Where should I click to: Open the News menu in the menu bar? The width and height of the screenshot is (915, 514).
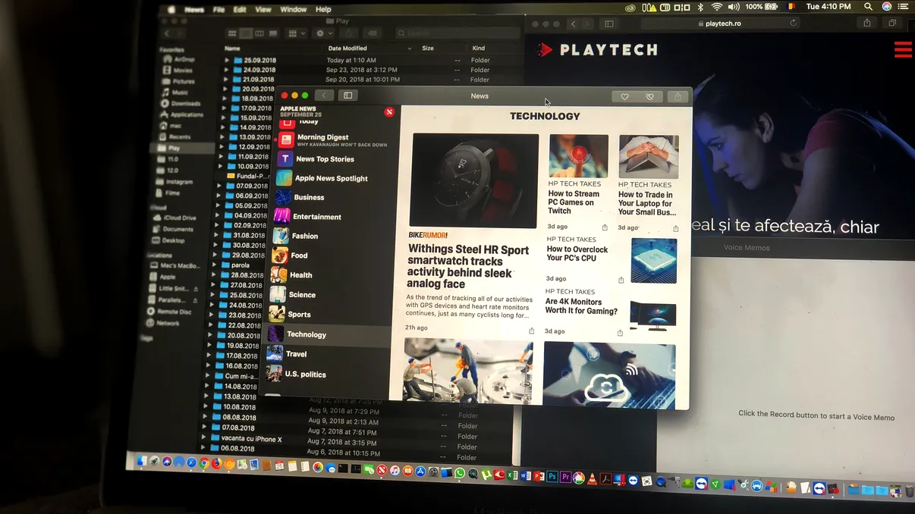(x=194, y=10)
